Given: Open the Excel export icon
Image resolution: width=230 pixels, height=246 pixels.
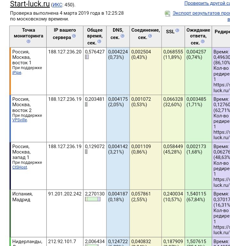Looking at the screenshot, I should tap(167, 13).
